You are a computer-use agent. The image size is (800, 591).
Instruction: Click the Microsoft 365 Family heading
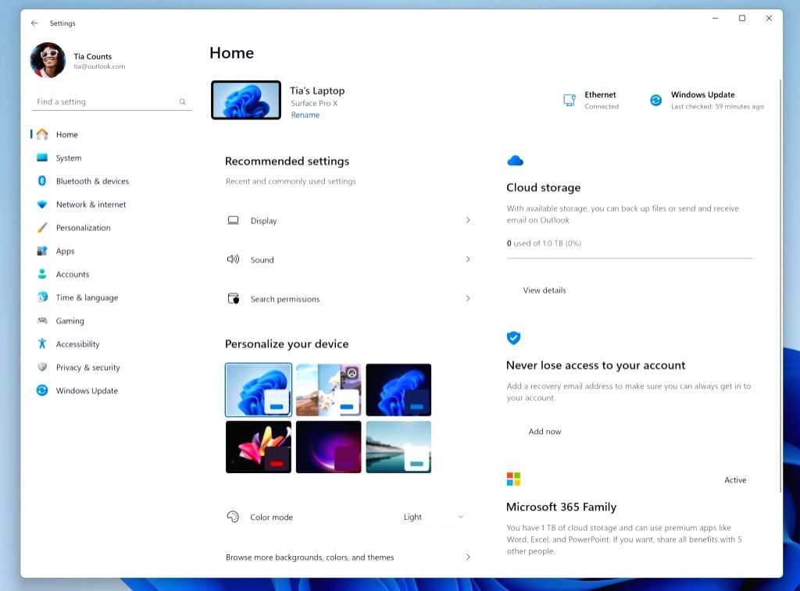click(x=561, y=507)
